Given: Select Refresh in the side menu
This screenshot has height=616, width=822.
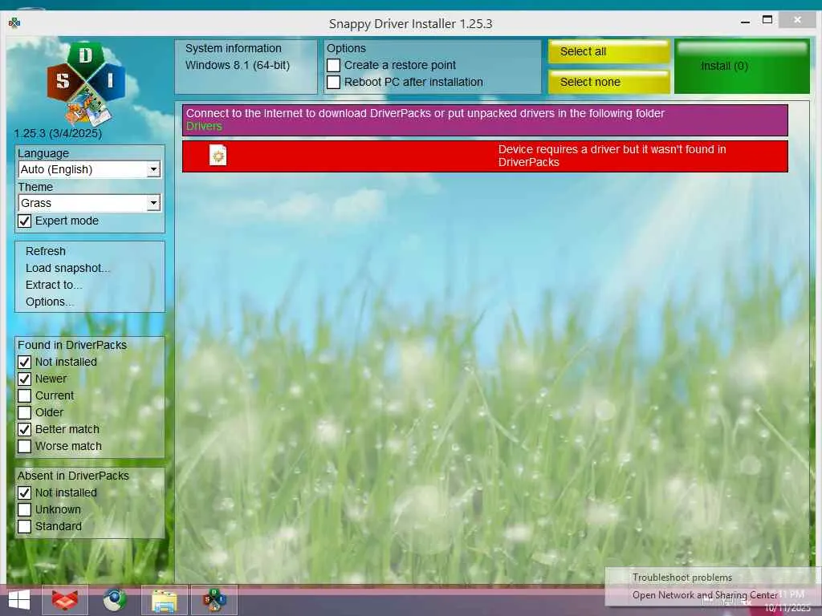Looking at the screenshot, I should [46, 251].
